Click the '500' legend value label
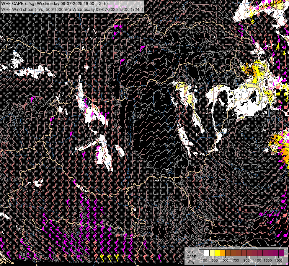 [x=225, y=260]
